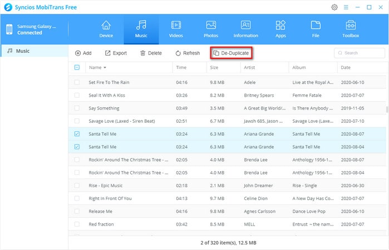Sort by the Name column arrow

(x=105, y=68)
